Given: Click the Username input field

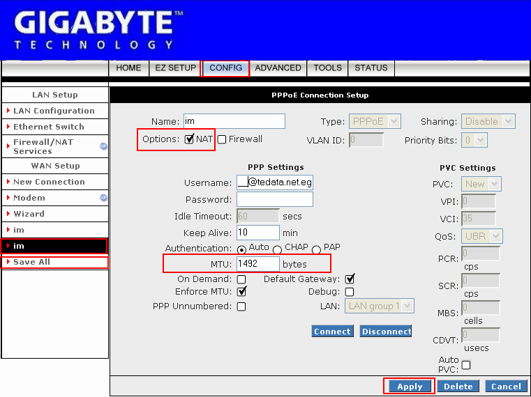Looking at the screenshot, I should [275, 182].
